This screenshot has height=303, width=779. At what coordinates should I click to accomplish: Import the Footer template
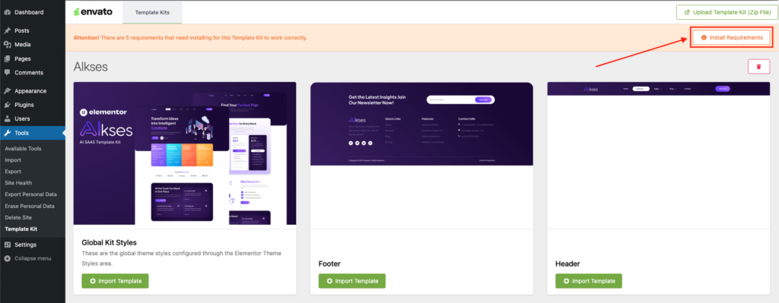pos(351,281)
